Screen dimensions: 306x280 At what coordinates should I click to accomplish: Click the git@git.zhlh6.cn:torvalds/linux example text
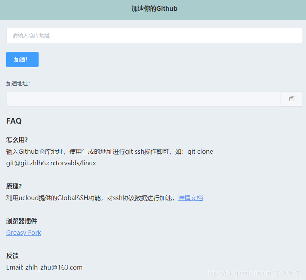click(51, 163)
